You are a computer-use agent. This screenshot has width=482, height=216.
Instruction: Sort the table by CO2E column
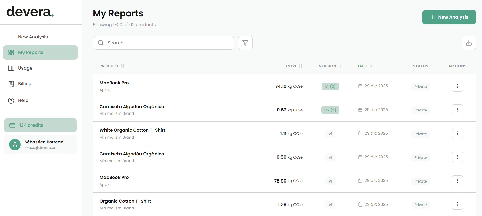294,66
